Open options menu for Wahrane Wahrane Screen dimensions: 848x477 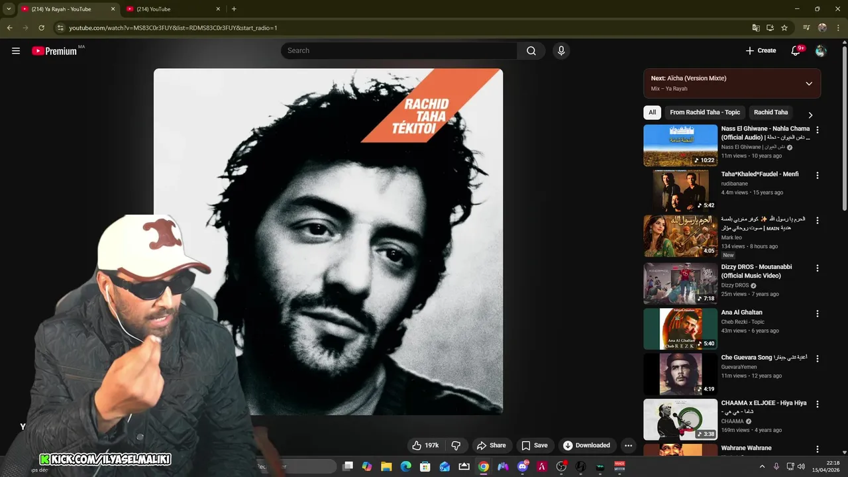tap(817, 449)
